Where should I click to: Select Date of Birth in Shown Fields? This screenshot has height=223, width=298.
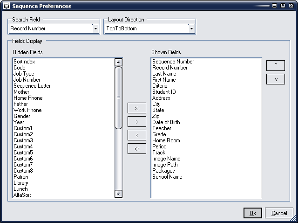pos(166,122)
